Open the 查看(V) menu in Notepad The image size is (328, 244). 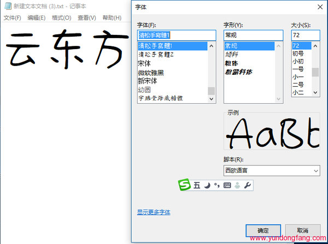(x=87, y=18)
